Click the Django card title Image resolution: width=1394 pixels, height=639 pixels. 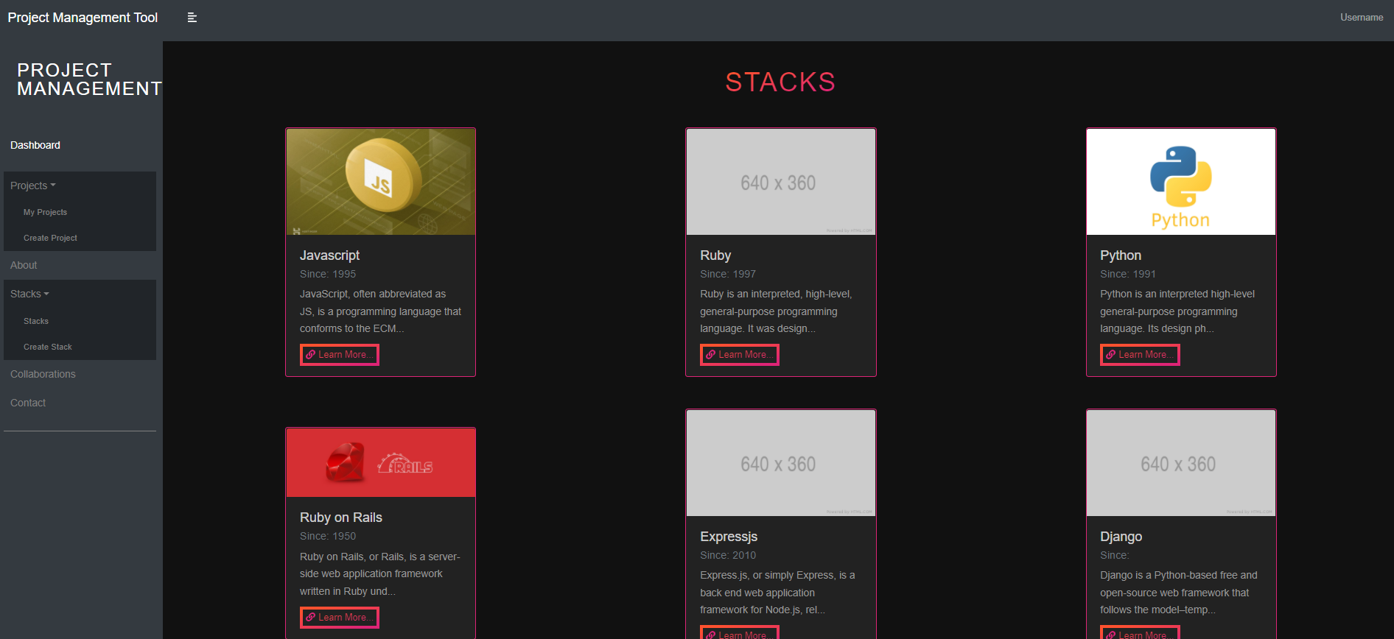1121,537
